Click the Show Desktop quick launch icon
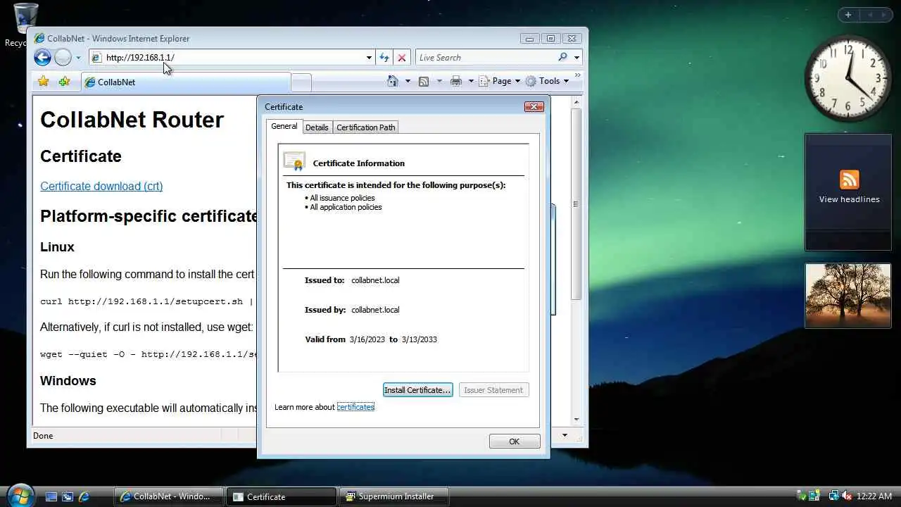 [x=51, y=496]
